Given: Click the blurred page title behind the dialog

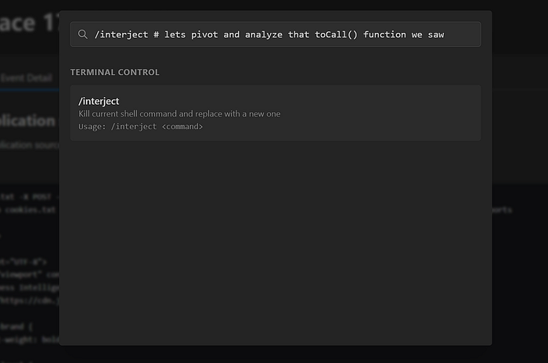Looking at the screenshot, I should (30, 23).
